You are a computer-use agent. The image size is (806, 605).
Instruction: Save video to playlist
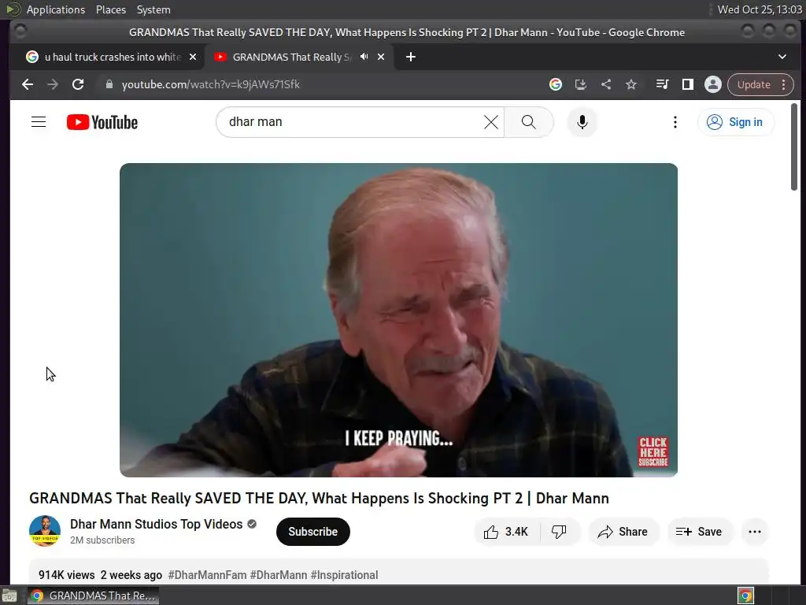tap(699, 532)
